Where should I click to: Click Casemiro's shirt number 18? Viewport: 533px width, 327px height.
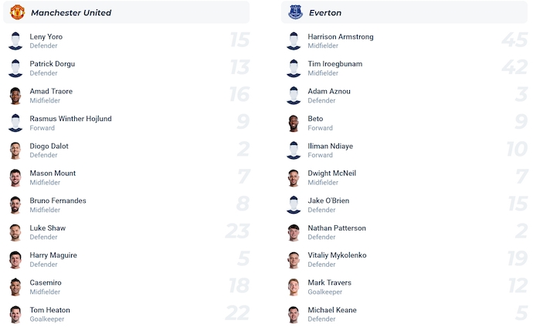pos(239,287)
